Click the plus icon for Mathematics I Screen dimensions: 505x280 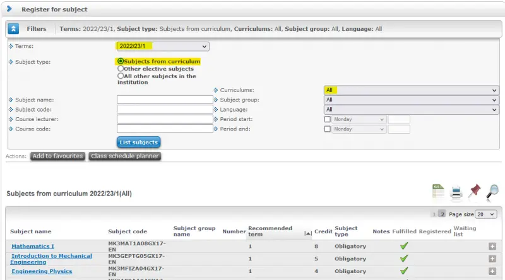(492, 246)
